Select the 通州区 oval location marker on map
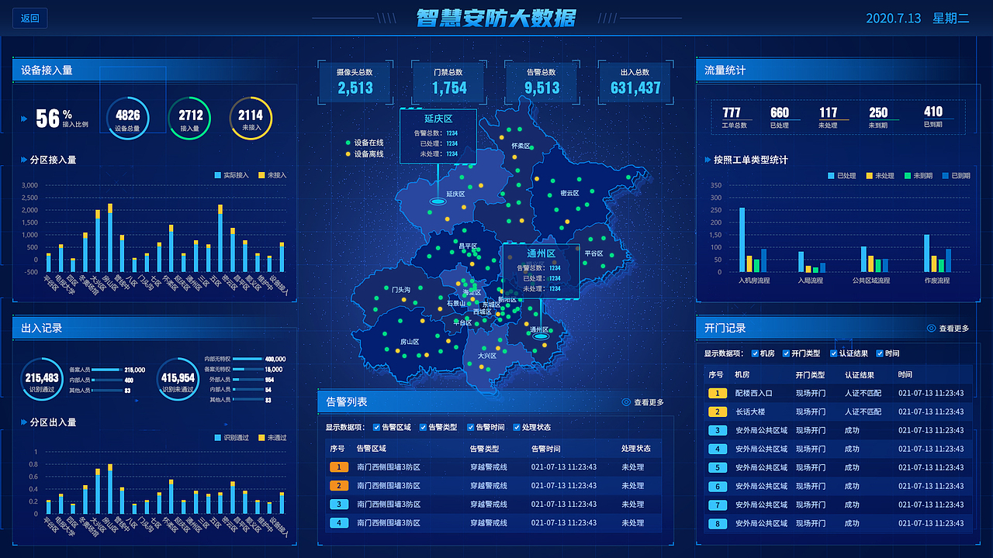 541,336
